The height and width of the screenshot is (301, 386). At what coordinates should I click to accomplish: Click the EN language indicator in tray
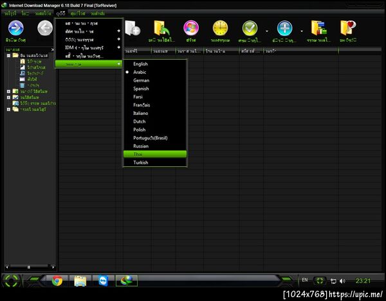[305, 280]
